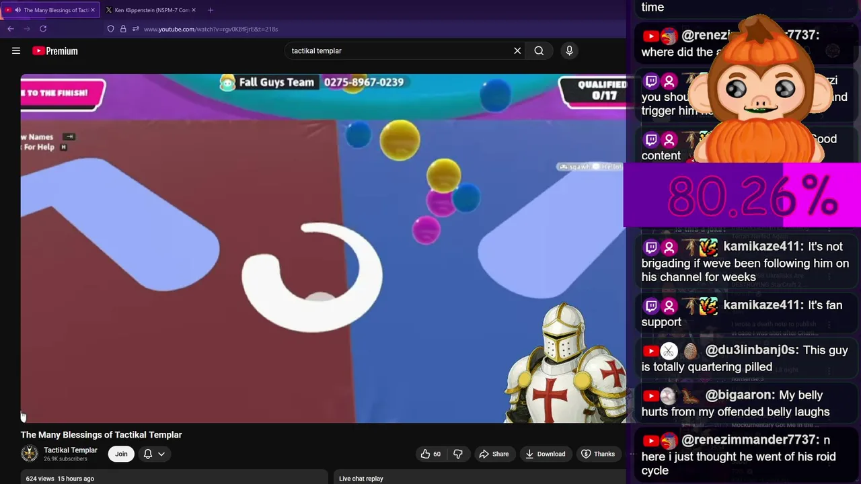Click the 26.9K subscribers text
The image size is (861, 484).
[x=65, y=459]
